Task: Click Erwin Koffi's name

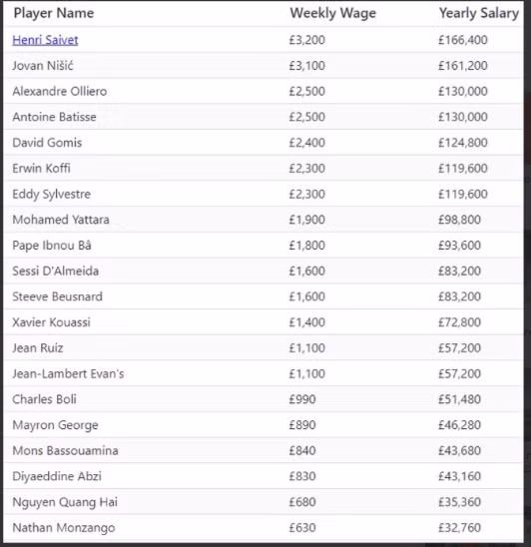Action: (41, 168)
